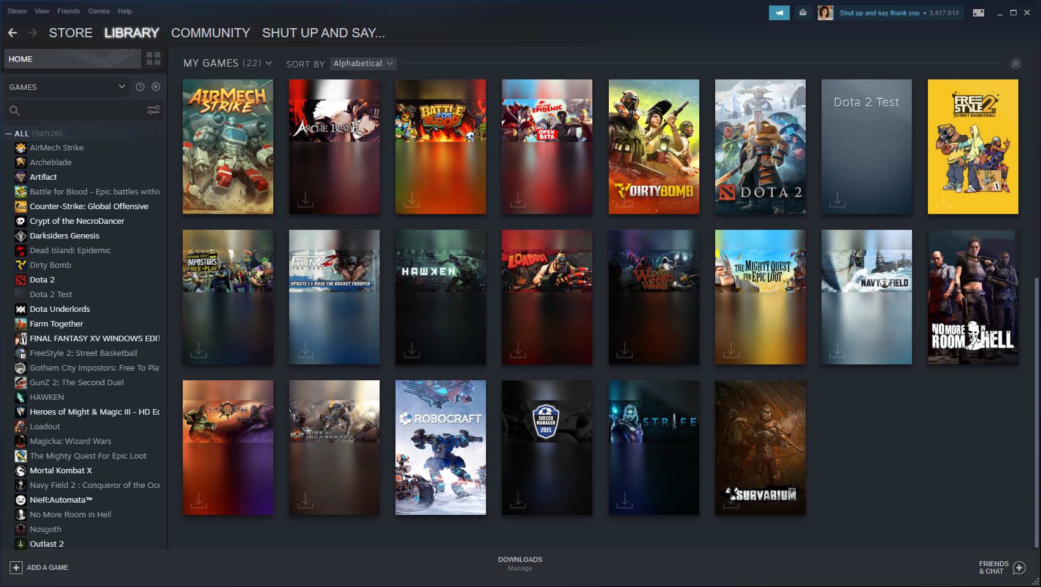Open the Downloads manager
This screenshot has width=1041, height=587.
coord(520,563)
